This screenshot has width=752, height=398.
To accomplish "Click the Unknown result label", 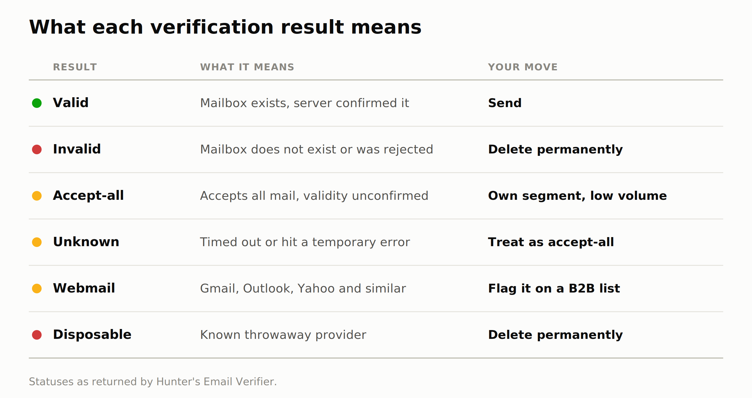I will tap(86, 242).
